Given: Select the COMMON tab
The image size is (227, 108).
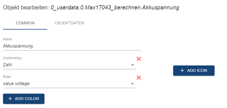Looking at the screenshot, I should click(x=25, y=23).
